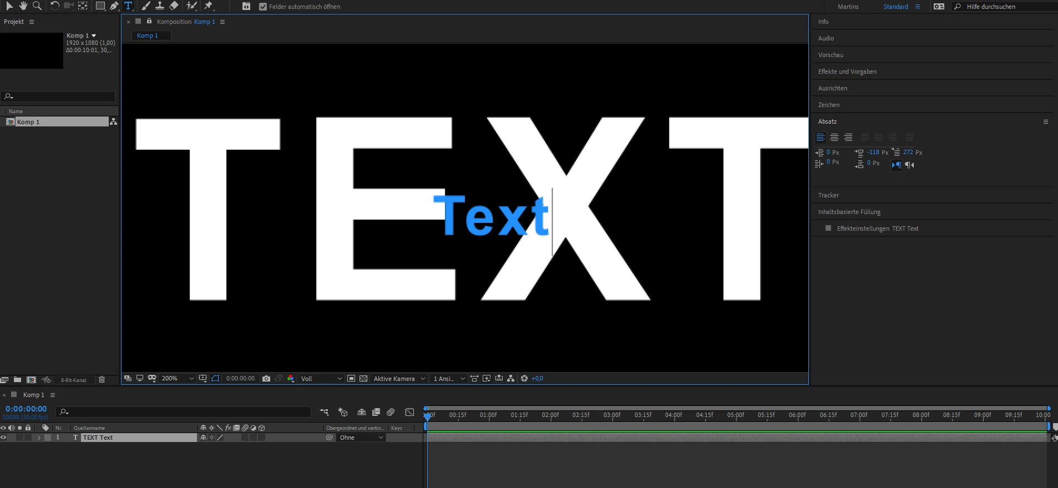Image resolution: width=1058 pixels, height=488 pixels.
Task: Open the Ohne parent dropdown
Action: click(x=361, y=438)
